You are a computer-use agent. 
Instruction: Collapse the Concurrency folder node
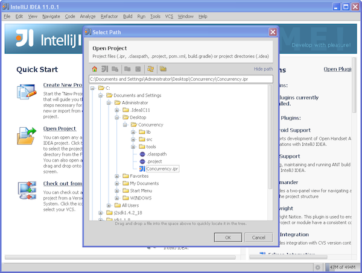tap(125, 125)
